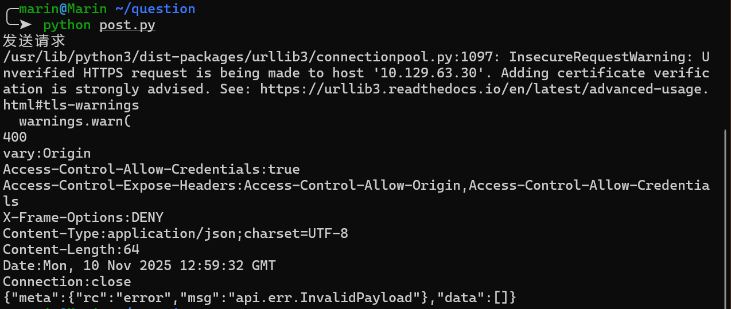The width and height of the screenshot is (731, 309).
Task: Click the ~/question directory path
Action: pyautogui.click(x=156, y=9)
